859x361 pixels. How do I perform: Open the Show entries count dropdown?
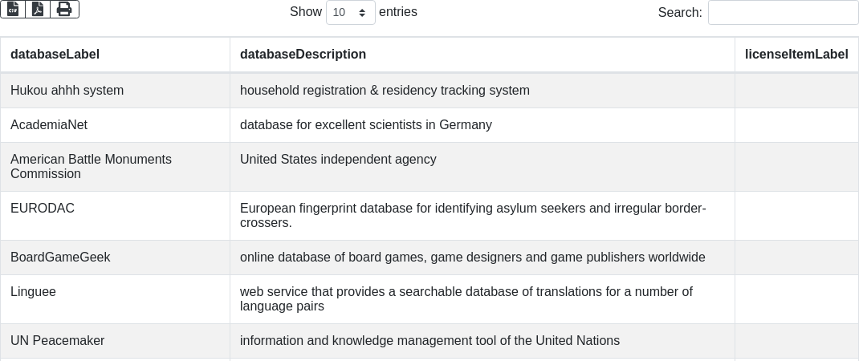(351, 12)
